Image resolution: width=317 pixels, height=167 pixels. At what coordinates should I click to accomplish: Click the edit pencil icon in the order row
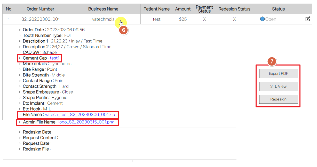(x=308, y=19)
